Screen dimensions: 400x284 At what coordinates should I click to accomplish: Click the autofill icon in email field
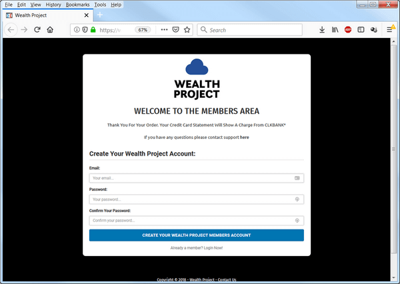[297, 178]
